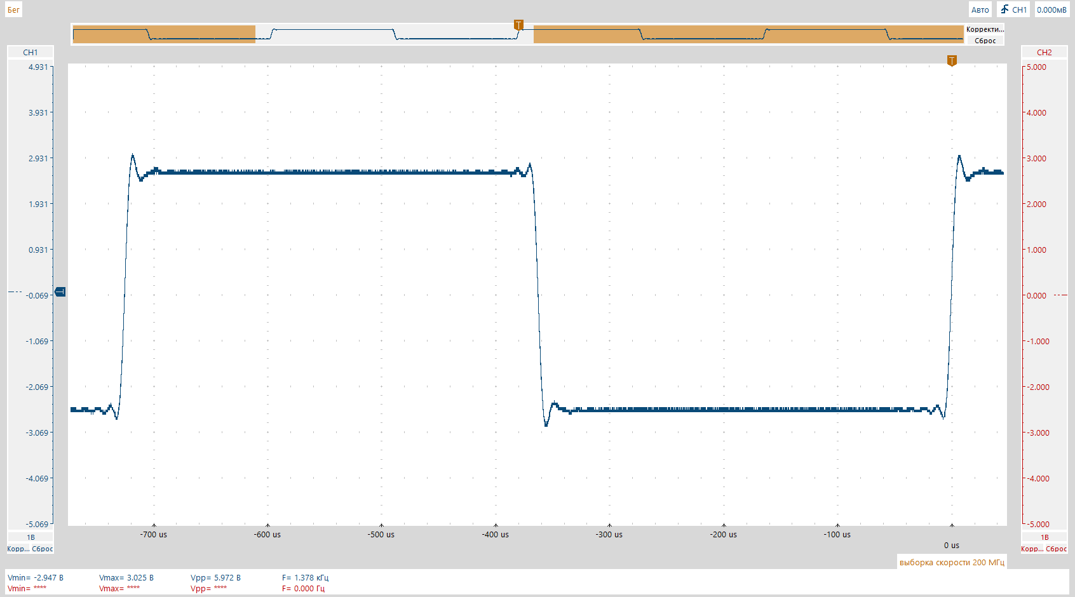The height and width of the screenshot is (597, 1075).
Task: Click the orange T trigger marker above graph
Action: (x=952, y=60)
